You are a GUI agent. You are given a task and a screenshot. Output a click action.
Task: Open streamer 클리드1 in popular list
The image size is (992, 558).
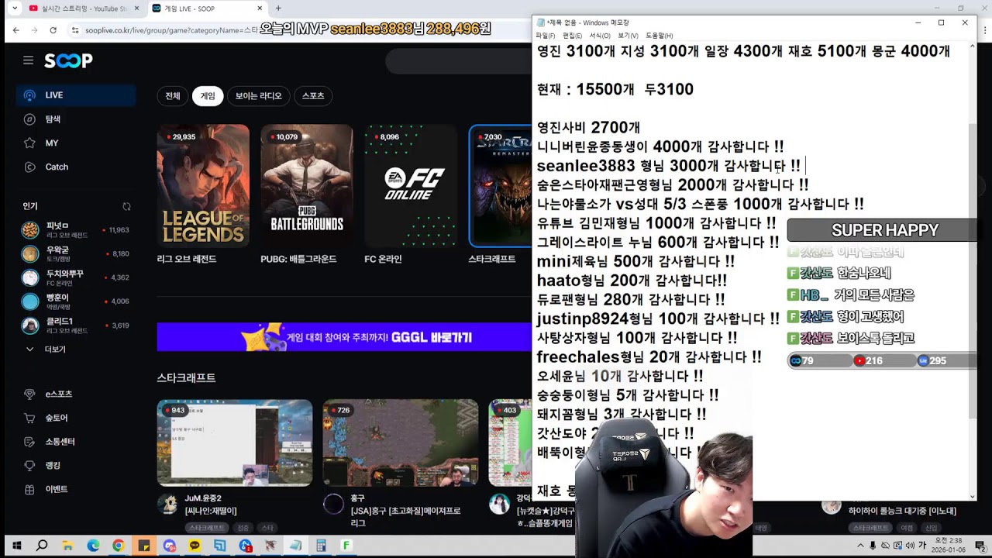[76, 325]
